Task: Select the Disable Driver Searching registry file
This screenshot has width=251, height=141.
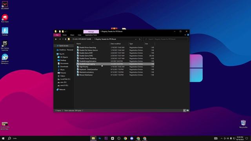Action: pyautogui.click(x=115, y=47)
